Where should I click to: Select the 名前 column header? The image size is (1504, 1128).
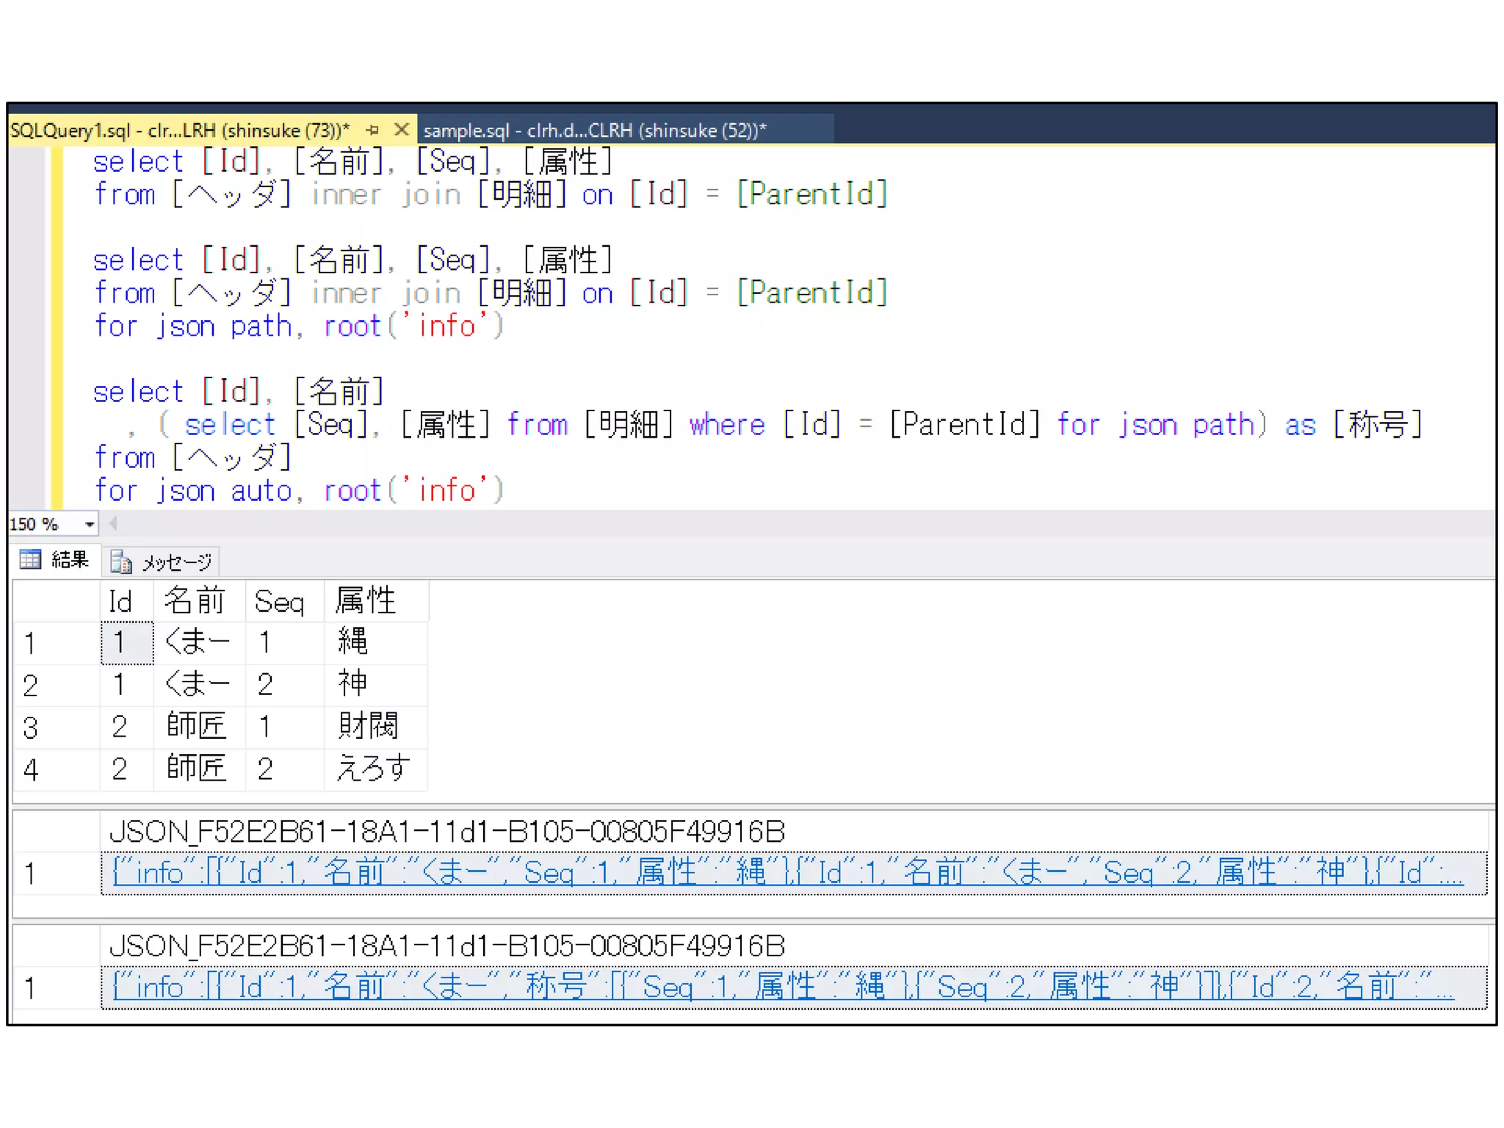195,601
